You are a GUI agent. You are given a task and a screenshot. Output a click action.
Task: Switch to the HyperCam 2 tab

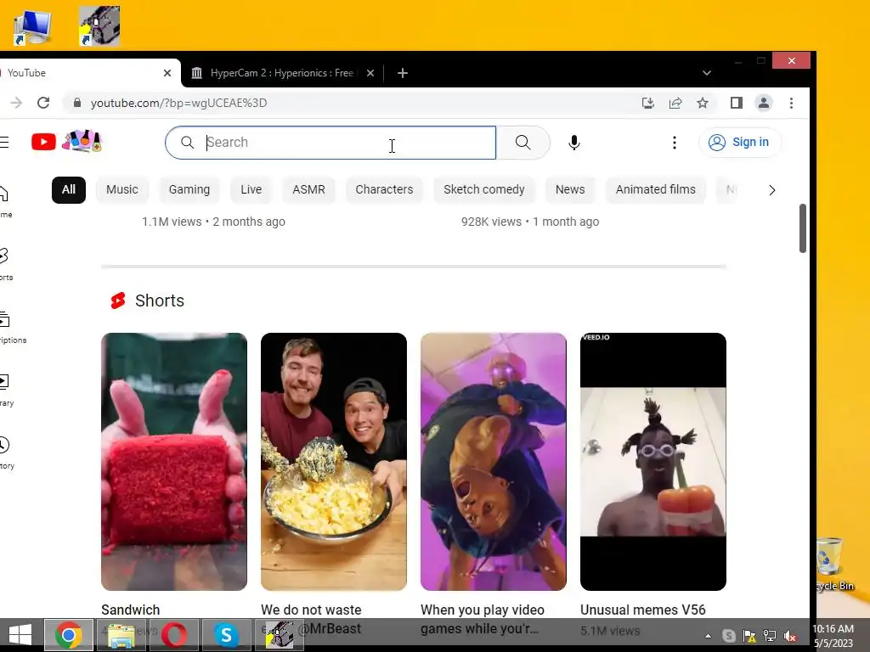282,73
